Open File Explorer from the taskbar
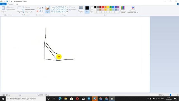This screenshot has height=101, width=179. pyautogui.click(x=66, y=98)
